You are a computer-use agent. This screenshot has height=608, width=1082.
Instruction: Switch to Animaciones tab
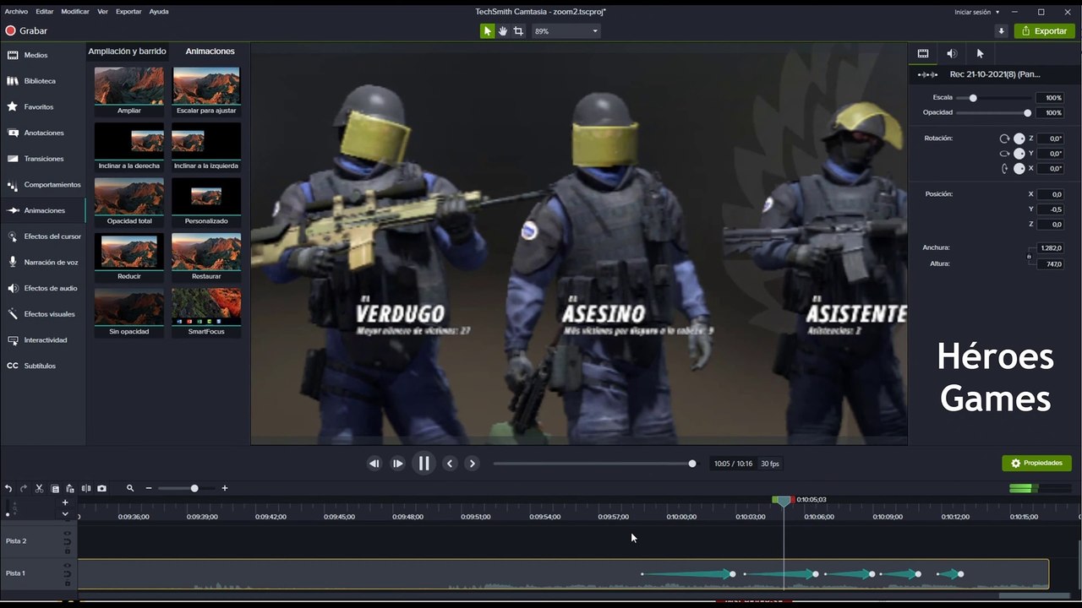click(210, 52)
